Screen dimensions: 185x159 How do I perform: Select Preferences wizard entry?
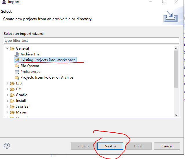[x=30, y=71]
